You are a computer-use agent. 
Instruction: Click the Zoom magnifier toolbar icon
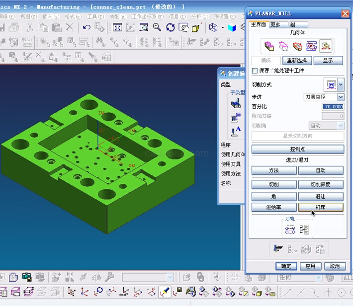[x=157, y=27]
